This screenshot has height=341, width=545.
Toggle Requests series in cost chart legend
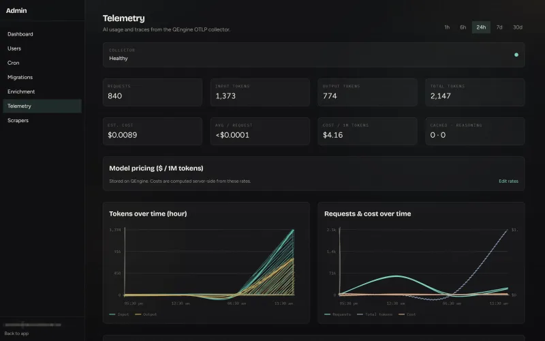pyautogui.click(x=337, y=314)
